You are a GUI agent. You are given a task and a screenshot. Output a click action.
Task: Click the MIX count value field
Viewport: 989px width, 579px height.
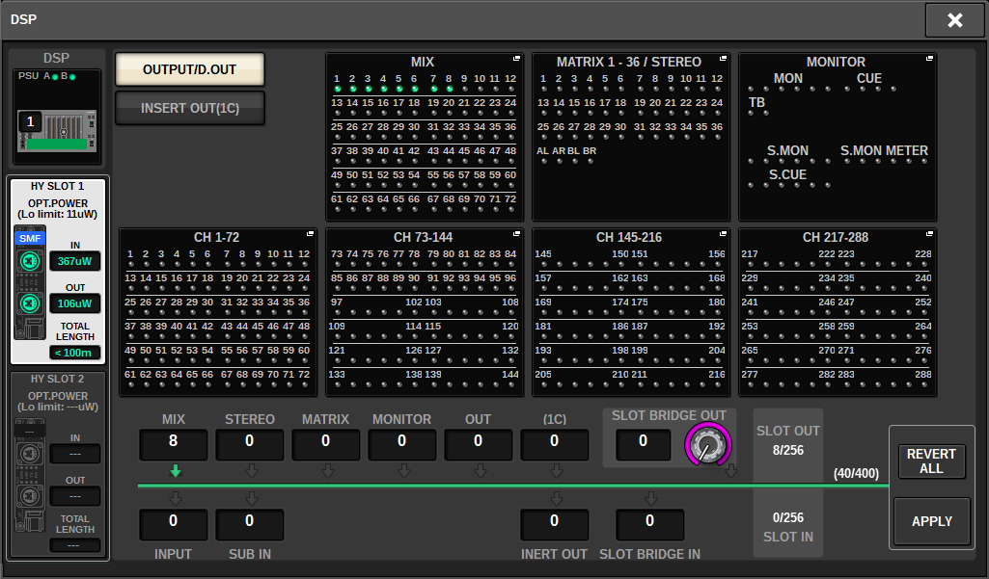point(174,442)
